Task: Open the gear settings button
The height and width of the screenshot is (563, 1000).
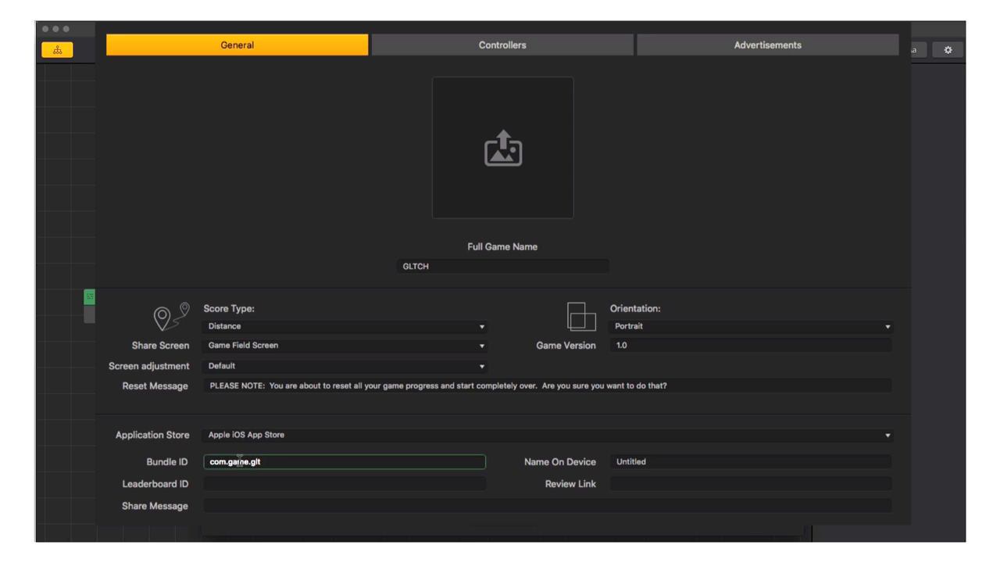Action: coord(948,49)
